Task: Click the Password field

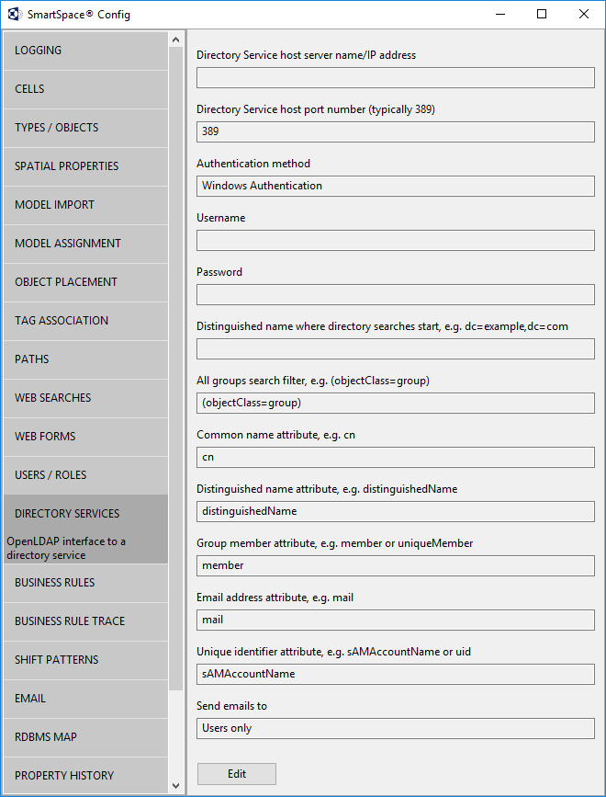Action: coord(396,295)
